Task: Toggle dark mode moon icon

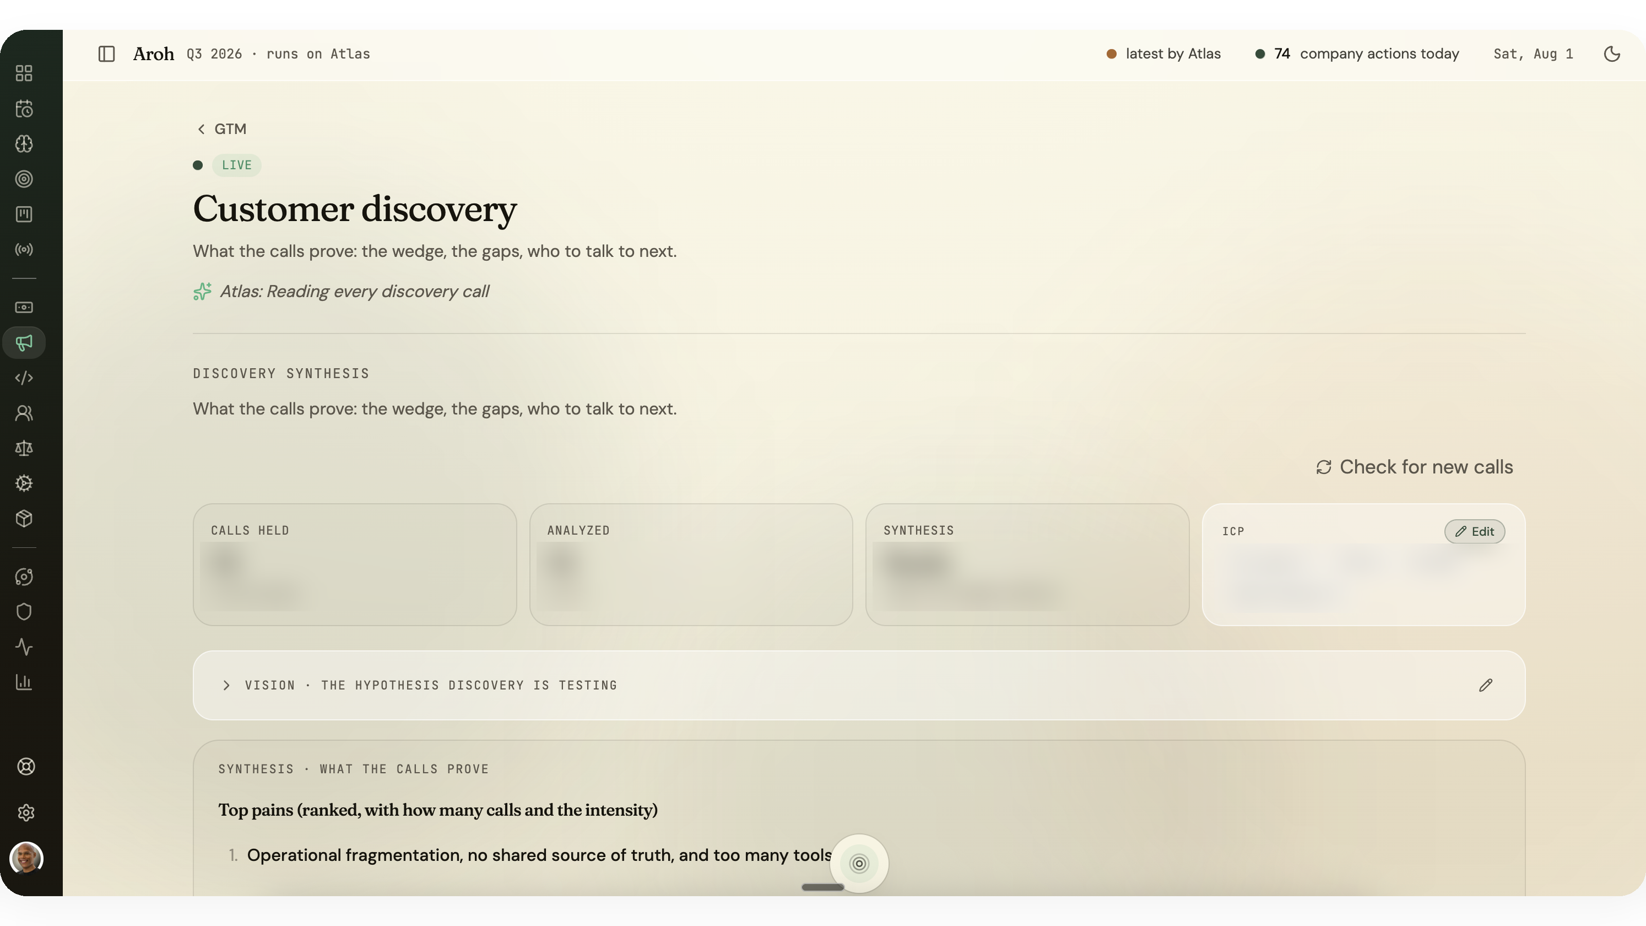Action: click(1612, 54)
